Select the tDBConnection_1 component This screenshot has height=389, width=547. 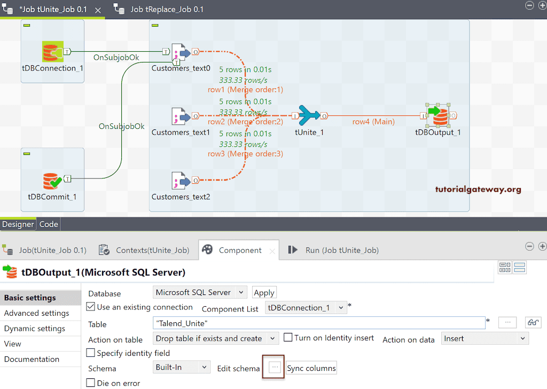click(52, 52)
